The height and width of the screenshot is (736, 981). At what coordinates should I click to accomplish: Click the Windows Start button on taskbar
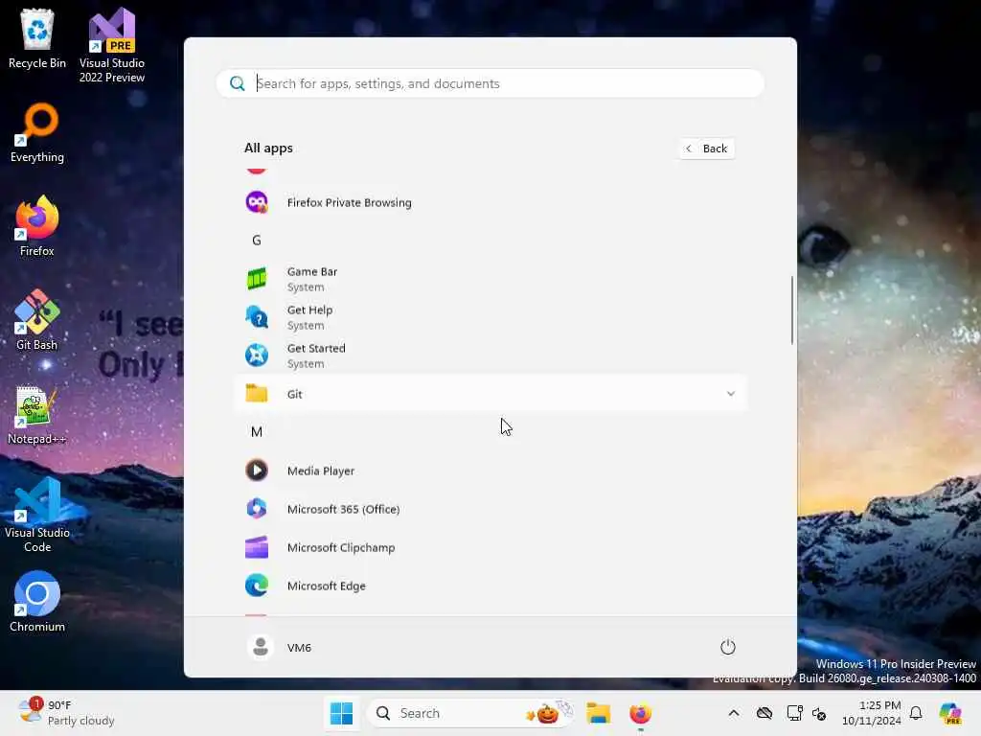coord(342,713)
